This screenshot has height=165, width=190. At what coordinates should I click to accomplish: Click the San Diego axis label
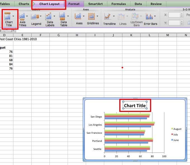[x=96, y=117]
